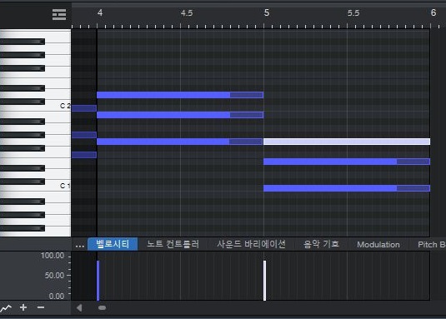This screenshot has width=446, height=319.
Task: Switch to the 노트 컨트롤러 tab
Action: (173, 244)
